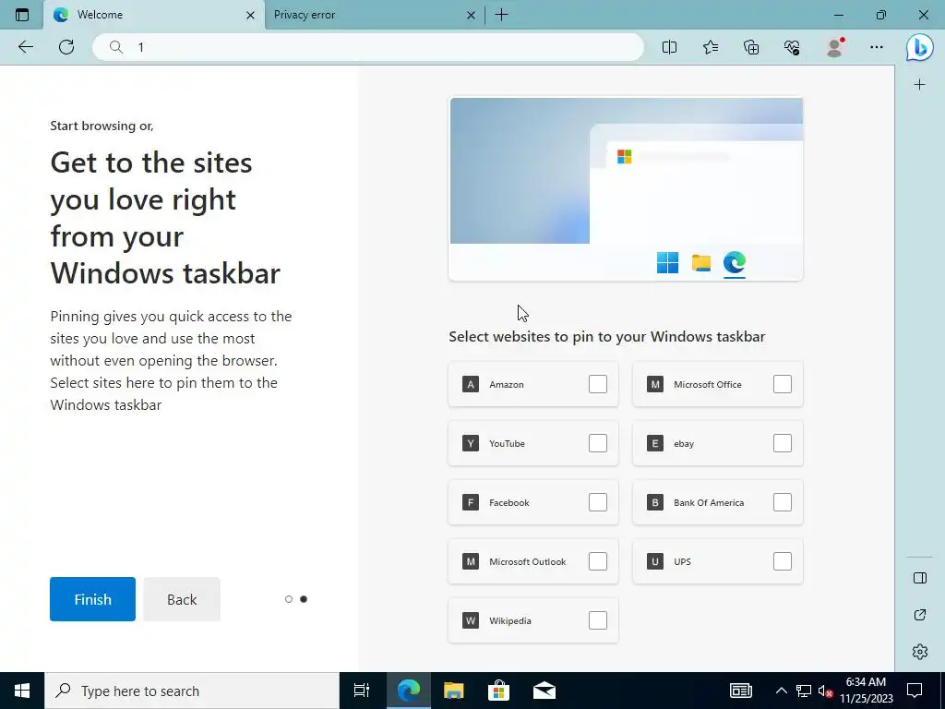This screenshot has height=709, width=945.
Task: Check the UPS pin checkbox
Action: pyautogui.click(x=783, y=561)
